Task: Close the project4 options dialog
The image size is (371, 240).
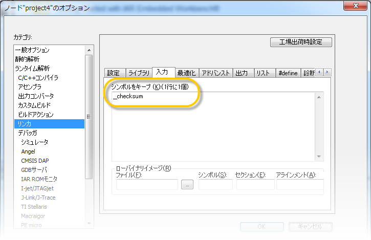Action: [356, 6]
